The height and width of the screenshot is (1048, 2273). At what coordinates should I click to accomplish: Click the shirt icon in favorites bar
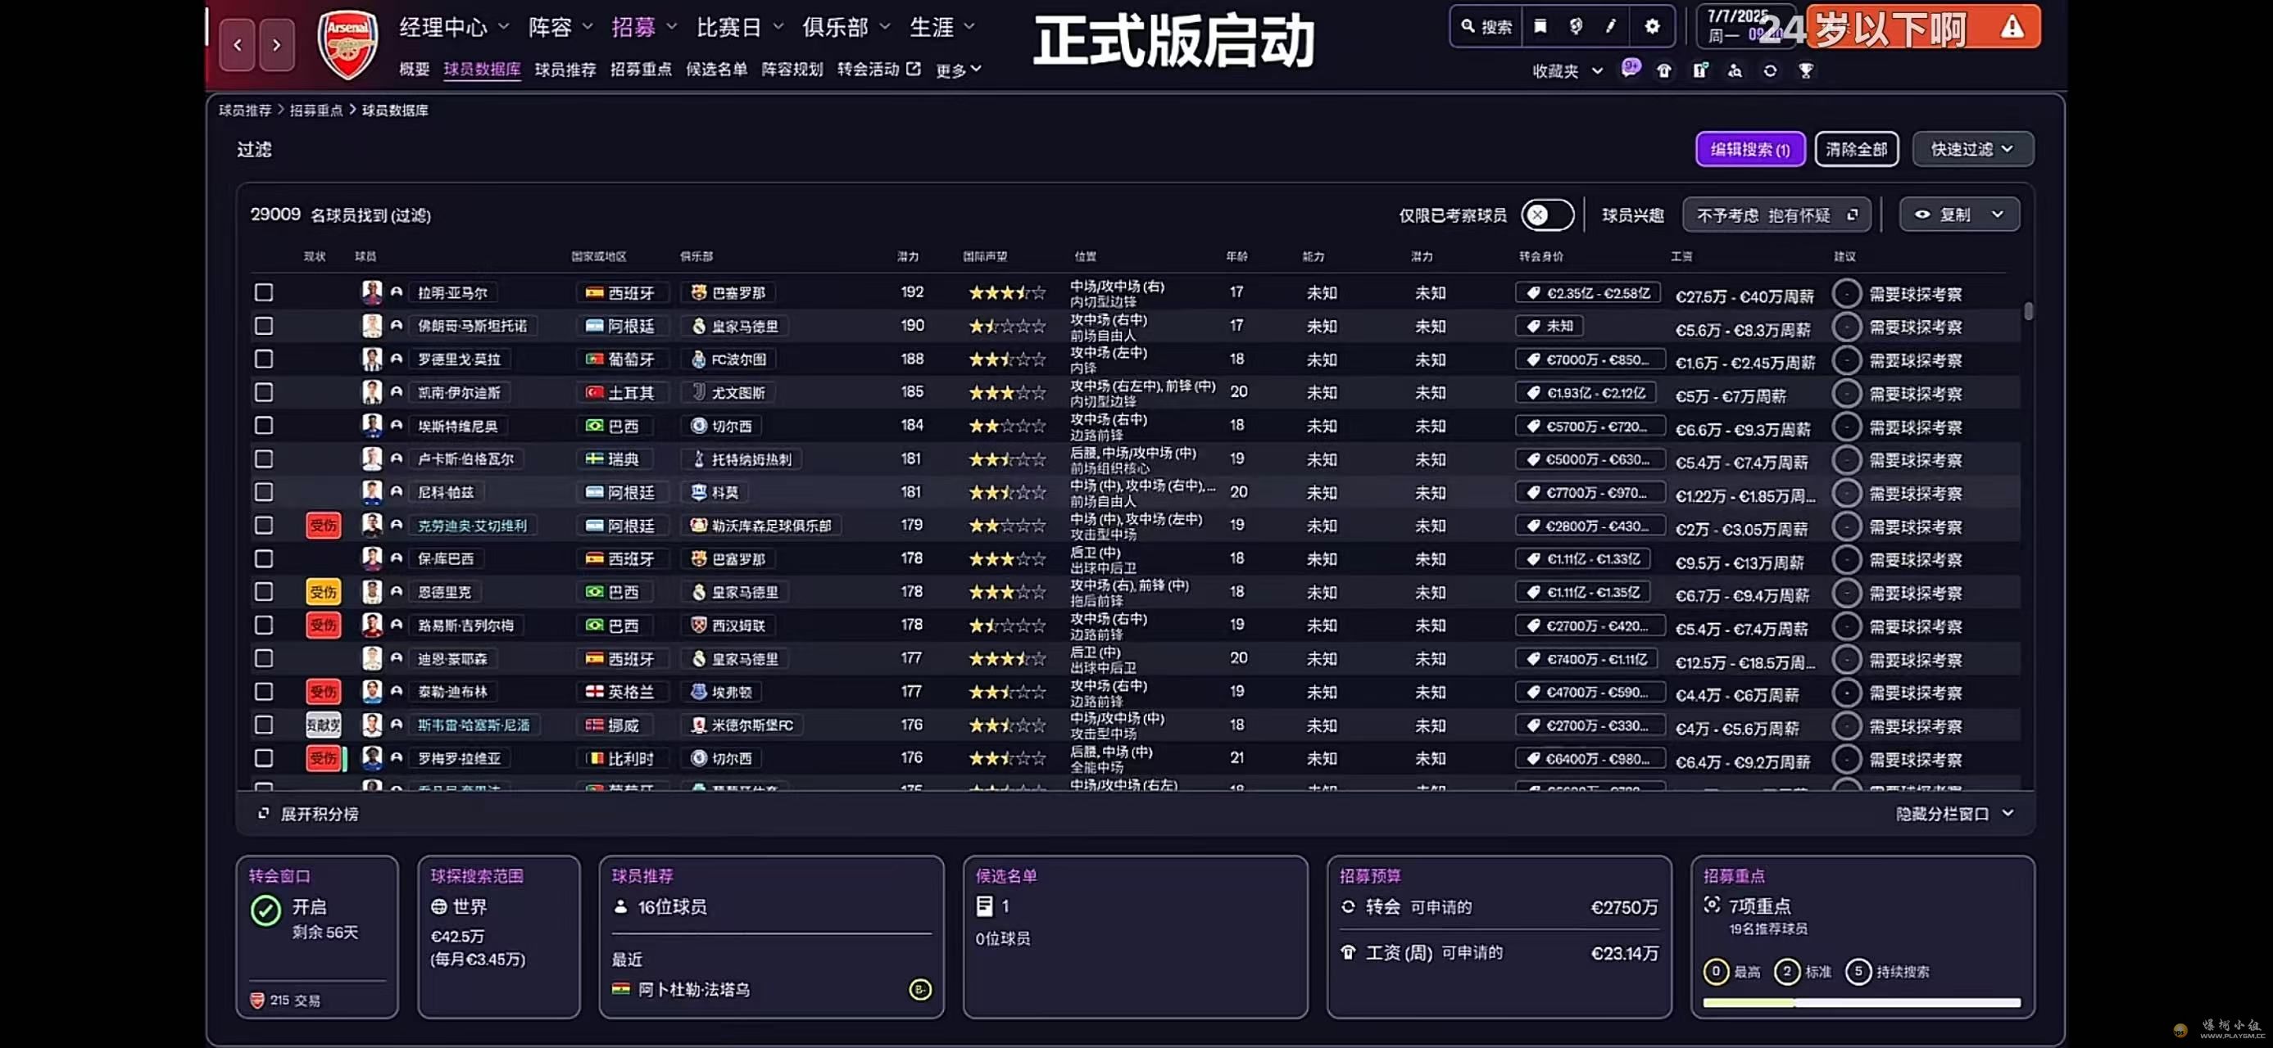[1663, 70]
